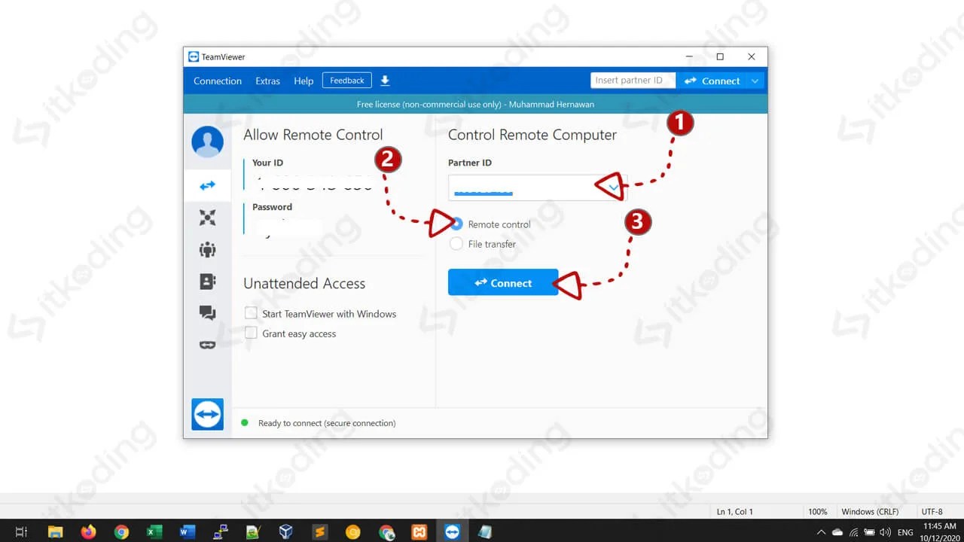Click the volume speaker tray icon

(x=885, y=532)
